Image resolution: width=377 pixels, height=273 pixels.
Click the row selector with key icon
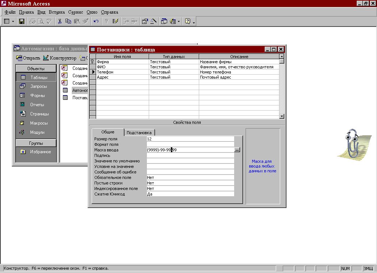tap(92, 62)
